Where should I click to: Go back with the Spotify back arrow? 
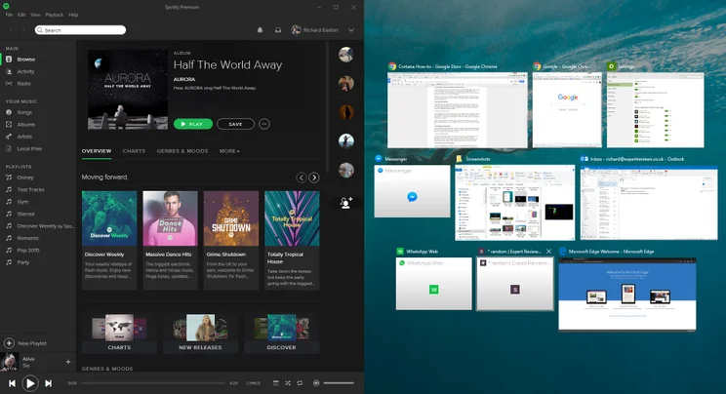coord(12,30)
